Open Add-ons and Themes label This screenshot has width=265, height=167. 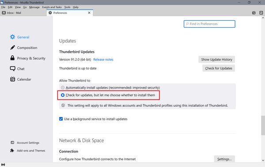click(x=31, y=150)
